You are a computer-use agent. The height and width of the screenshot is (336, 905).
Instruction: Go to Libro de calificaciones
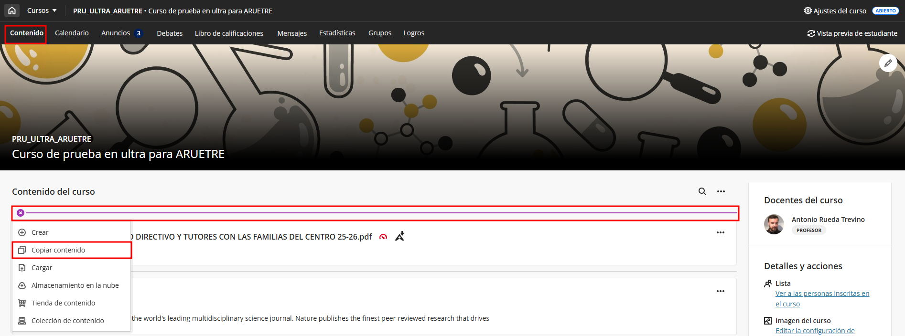pyautogui.click(x=229, y=33)
